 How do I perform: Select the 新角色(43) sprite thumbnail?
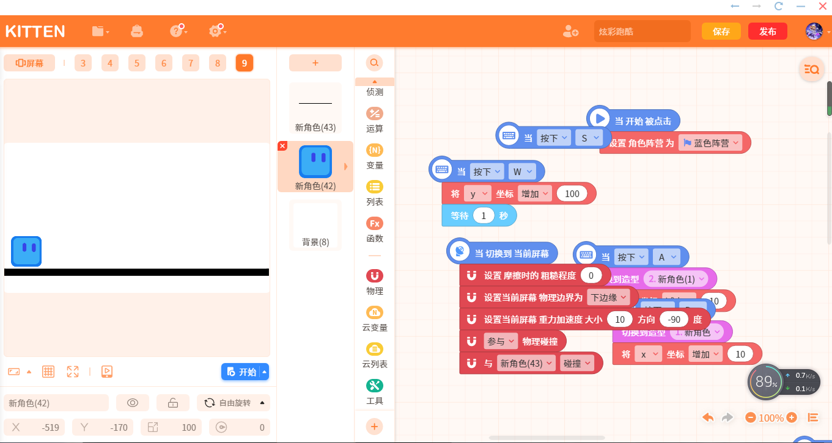click(x=315, y=109)
